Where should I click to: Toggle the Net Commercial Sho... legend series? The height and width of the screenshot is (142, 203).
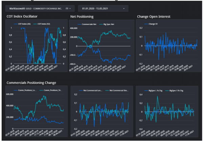click(x=117, y=90)
